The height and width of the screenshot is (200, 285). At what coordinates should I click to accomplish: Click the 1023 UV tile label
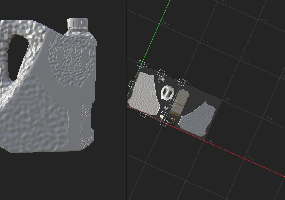point(246,60)
